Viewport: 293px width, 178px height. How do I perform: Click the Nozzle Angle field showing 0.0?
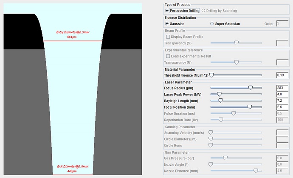(x=282, y=164)
